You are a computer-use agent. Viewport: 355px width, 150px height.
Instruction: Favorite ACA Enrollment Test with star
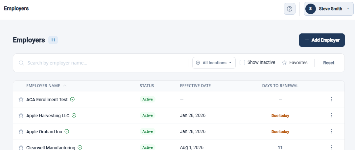[x=21, y=99]
